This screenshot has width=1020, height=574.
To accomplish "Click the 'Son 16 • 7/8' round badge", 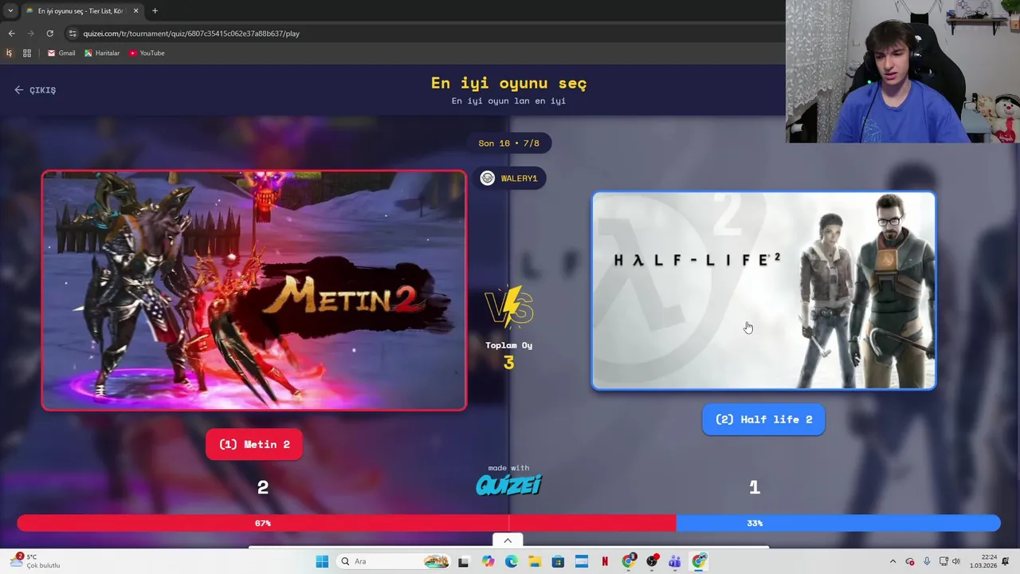I will (508, 143).
